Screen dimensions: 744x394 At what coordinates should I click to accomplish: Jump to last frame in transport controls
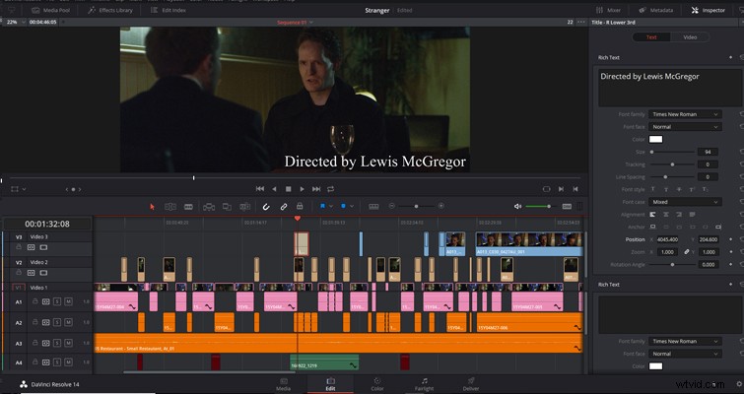pyautogui.click(x=316, y=189)
